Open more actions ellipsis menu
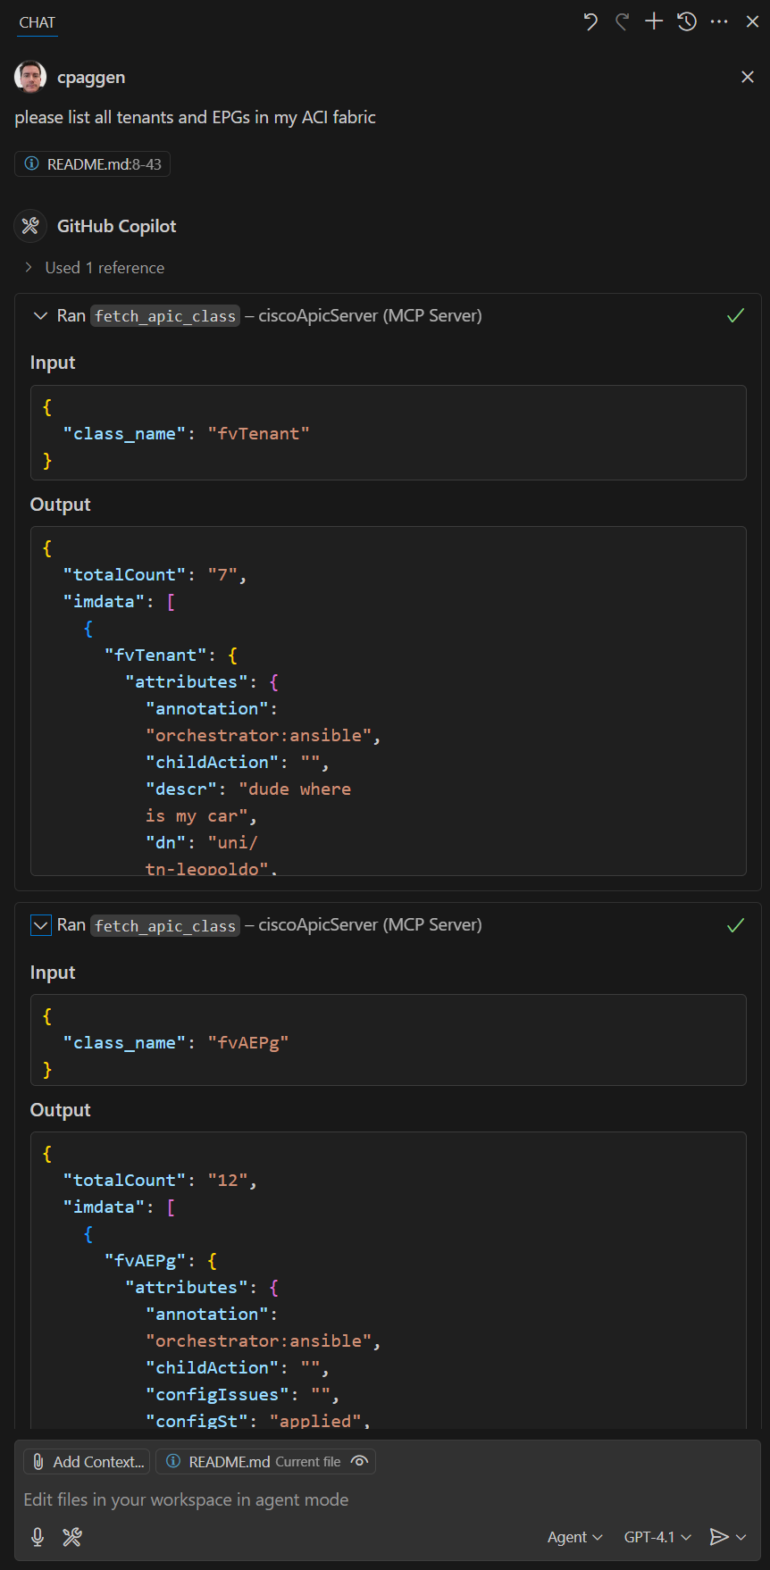 coord(719,21)
